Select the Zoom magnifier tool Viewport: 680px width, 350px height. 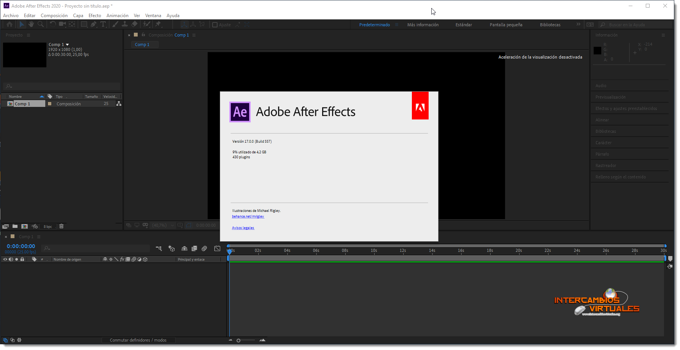click(x=41, y=24)
